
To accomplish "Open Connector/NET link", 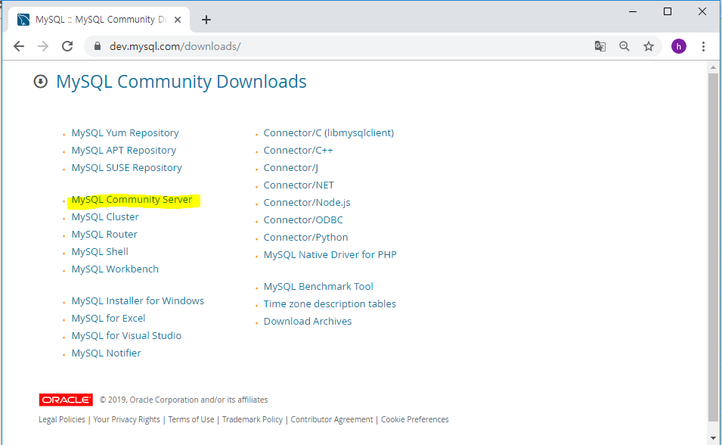I will pos(299,185).
